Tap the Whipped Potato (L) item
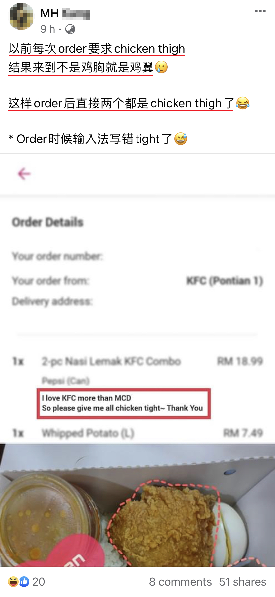Image resolution: width=275 pixels, height=597 pixels. (x=88, y=433)
